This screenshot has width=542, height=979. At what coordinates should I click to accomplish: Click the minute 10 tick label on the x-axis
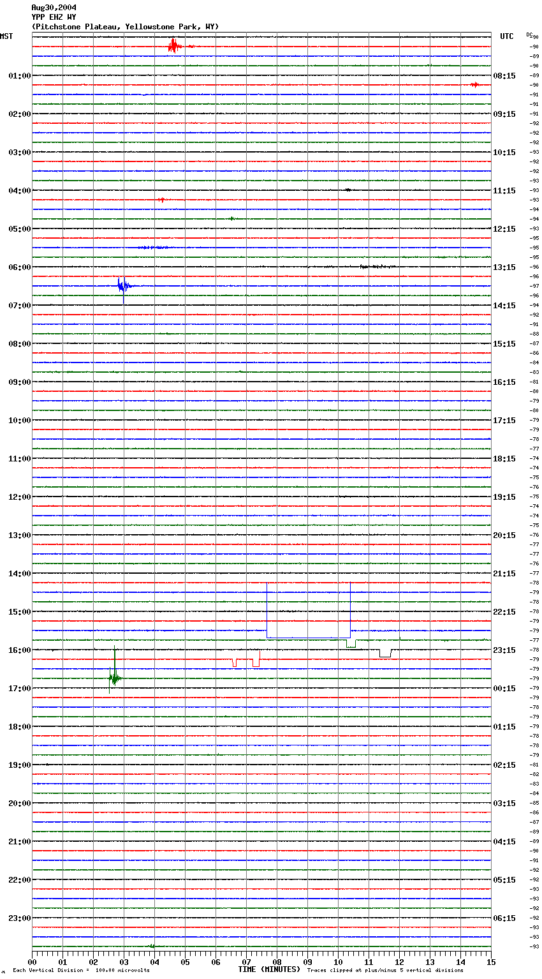[x=338, y=962]
